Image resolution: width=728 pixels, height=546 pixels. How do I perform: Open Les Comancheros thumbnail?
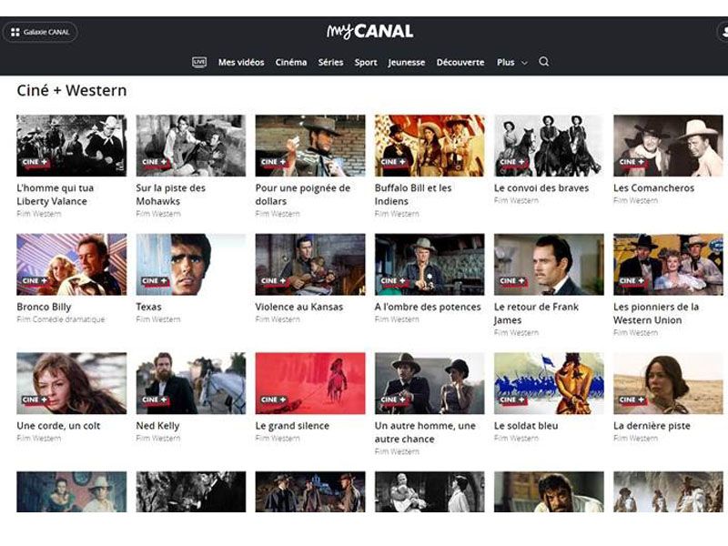pos(668,146)
